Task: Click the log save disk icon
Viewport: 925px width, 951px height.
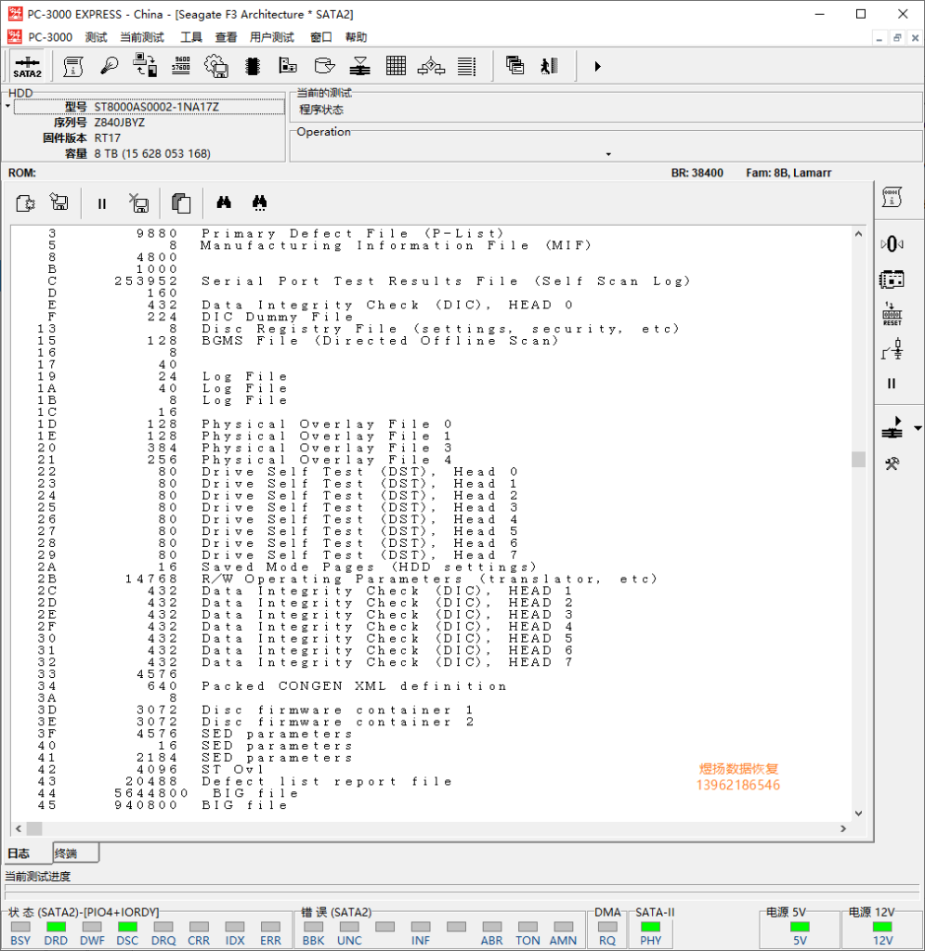Action: coord(59,202)
